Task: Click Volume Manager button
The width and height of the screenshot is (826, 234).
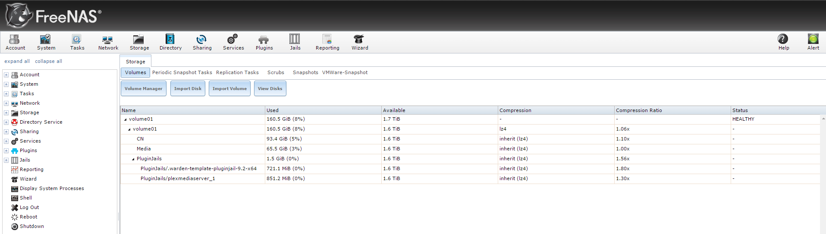Action: pos(143,88)
